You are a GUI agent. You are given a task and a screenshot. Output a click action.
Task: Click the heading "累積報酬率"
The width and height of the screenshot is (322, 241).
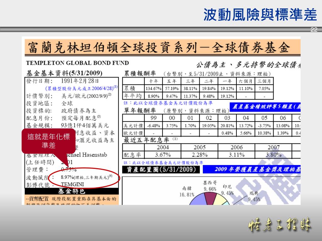click(140, 73)
